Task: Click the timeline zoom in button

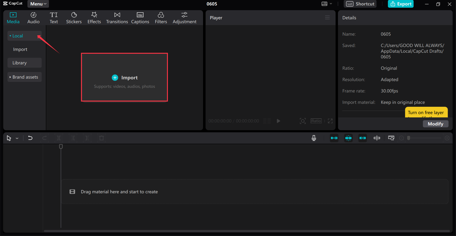Action: (447, 138)
